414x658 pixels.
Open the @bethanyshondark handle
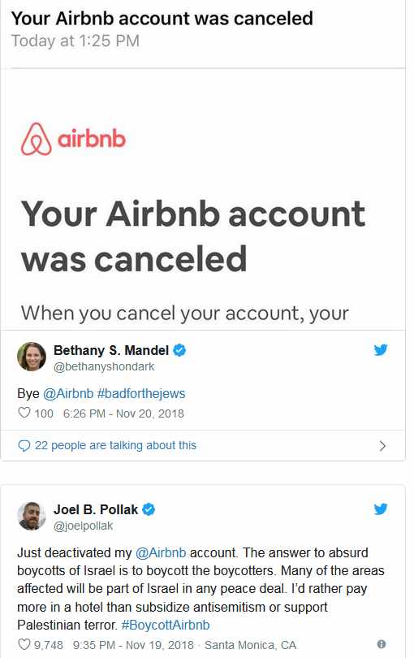104,366
